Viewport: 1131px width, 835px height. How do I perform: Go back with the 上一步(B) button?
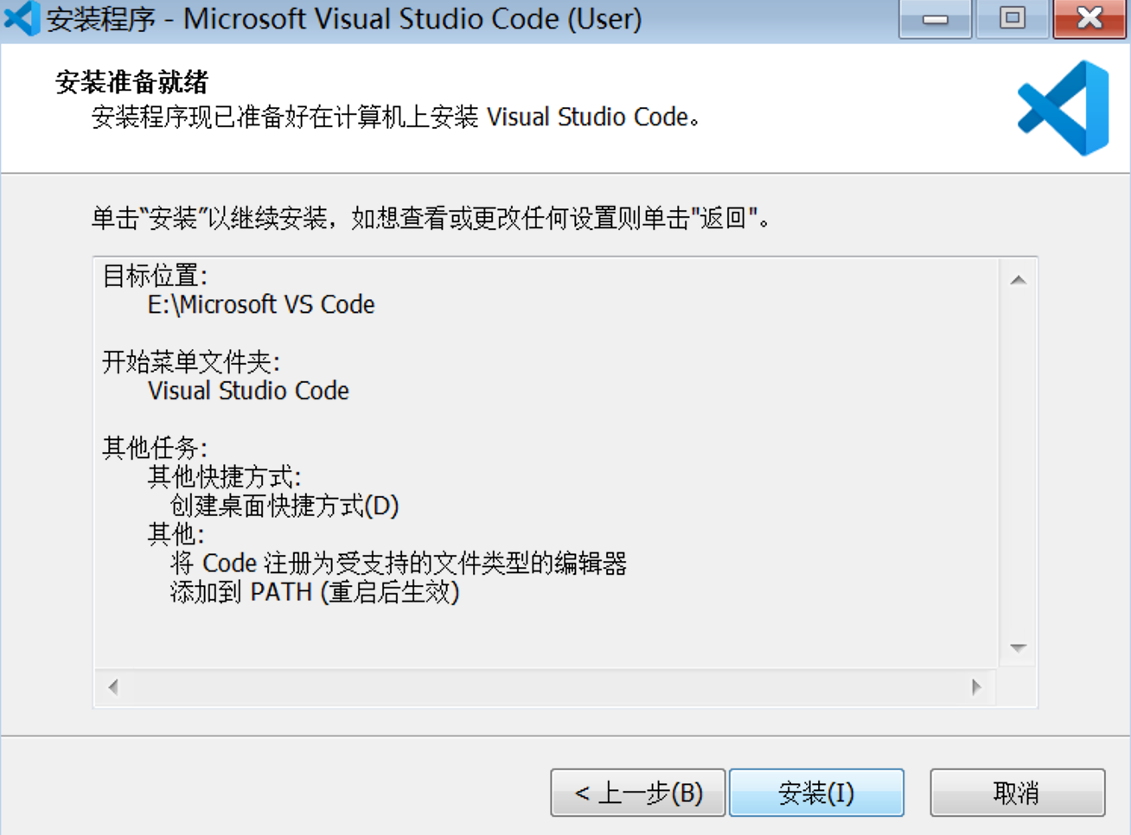click(638, 793)
